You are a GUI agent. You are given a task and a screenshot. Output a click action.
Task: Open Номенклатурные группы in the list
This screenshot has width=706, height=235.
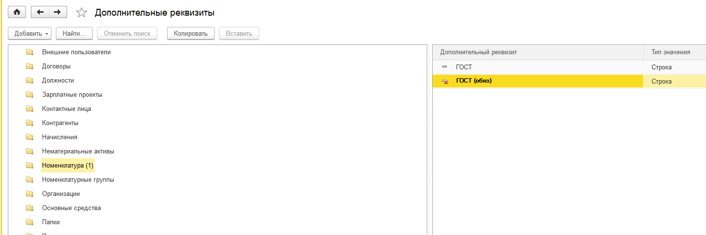(x=78, y=180)
